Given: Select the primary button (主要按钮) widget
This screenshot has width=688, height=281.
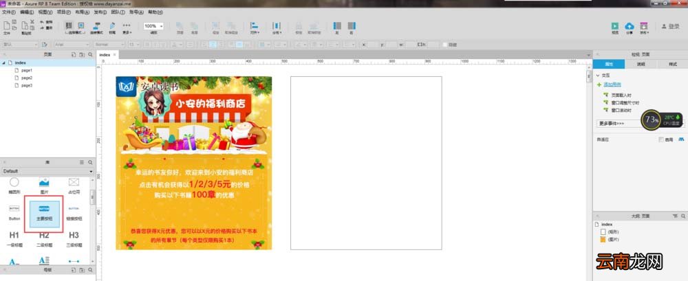Looking at the screenshot, I should point(44,213).
